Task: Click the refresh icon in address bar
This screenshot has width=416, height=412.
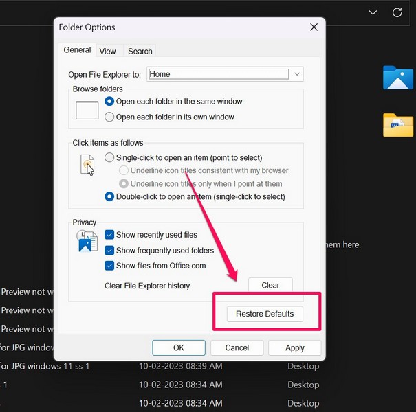Action: (397, 12)
